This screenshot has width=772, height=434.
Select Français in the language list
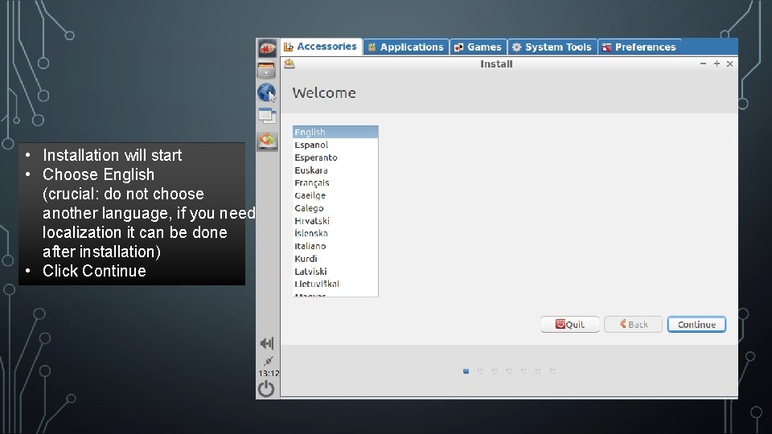[335, 182]
